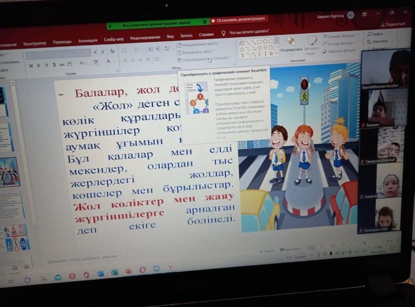Open the Слайд-шоу ribbon tab
The image size is (415, 307).
114,39
